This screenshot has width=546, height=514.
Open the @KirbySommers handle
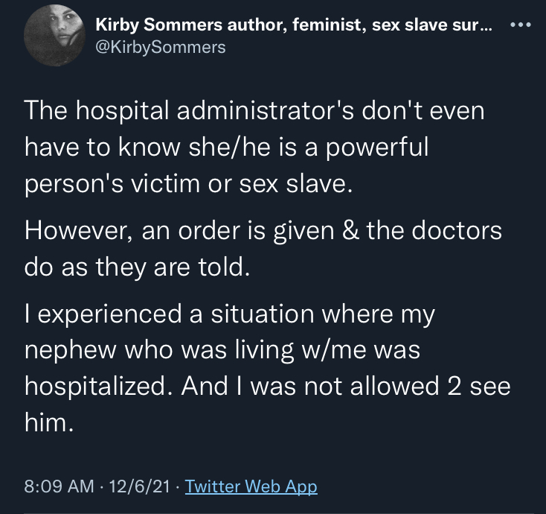(x=161, y=47)
